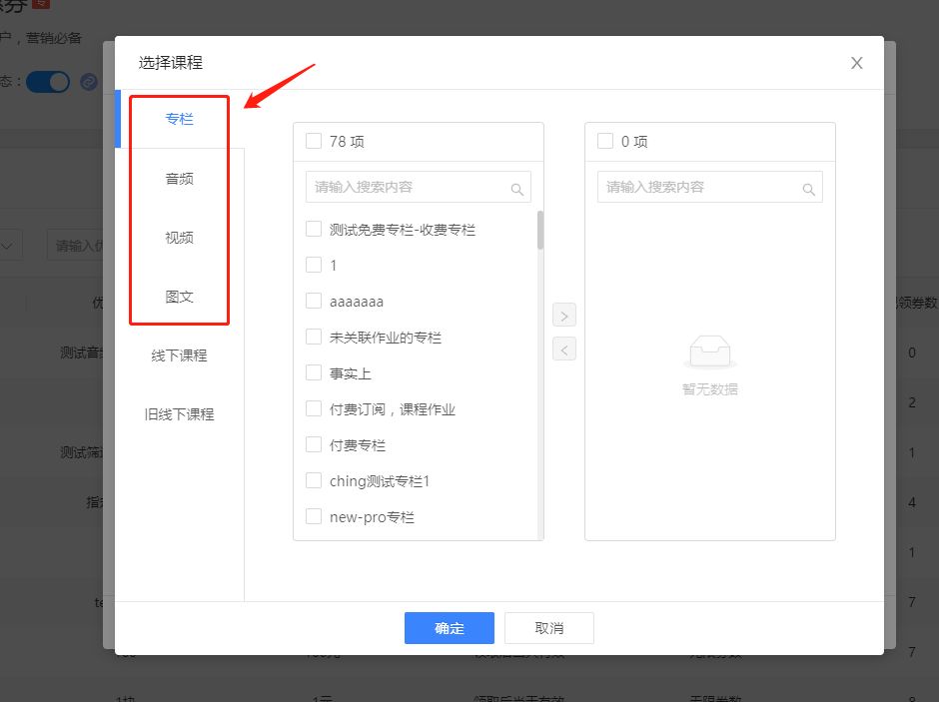Tick the checkbox for item 1
939x702 pixels.
coord(314,265)
